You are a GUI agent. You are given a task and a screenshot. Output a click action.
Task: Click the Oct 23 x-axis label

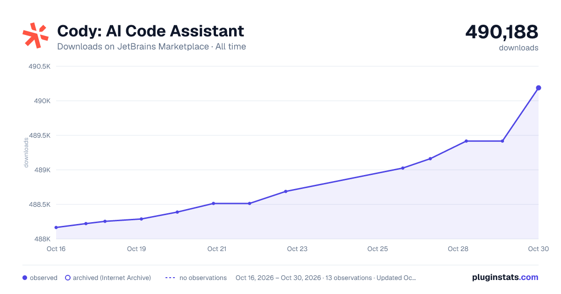click(297, 249)
